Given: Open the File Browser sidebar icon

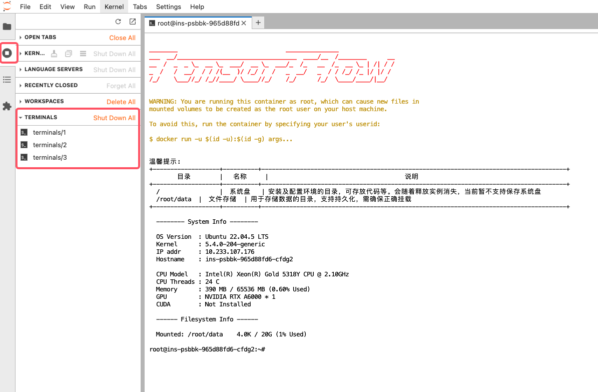Looking at the screenshot, I should 7,27.
